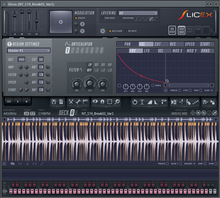Click the normalize height icon
The image size is (220, 198).
coord(142,102)
